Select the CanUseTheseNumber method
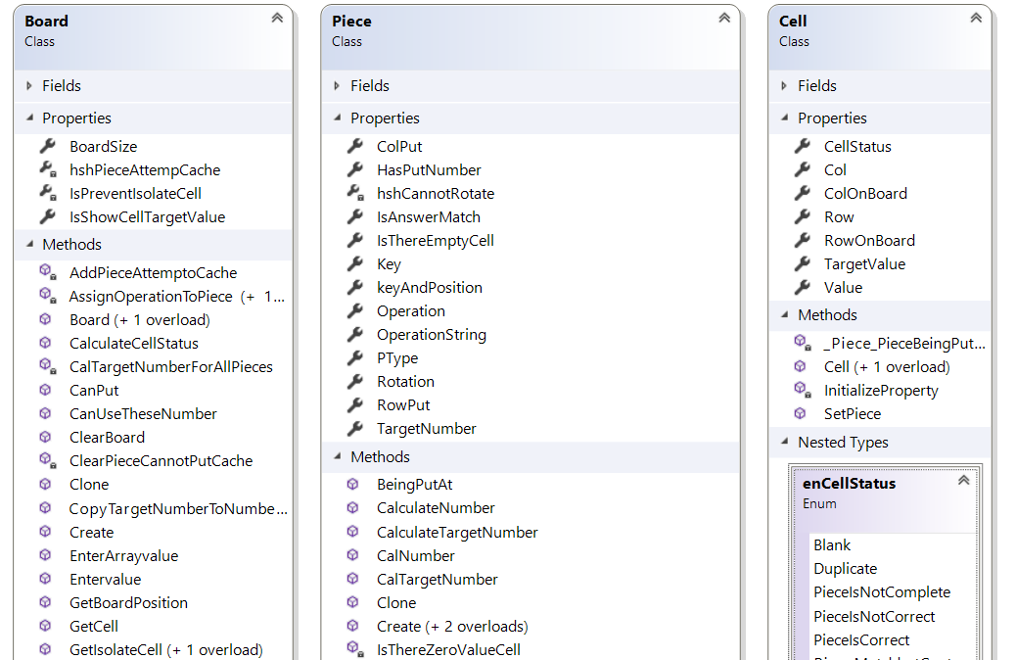The image size is (1016, 660). coord(143,413)
